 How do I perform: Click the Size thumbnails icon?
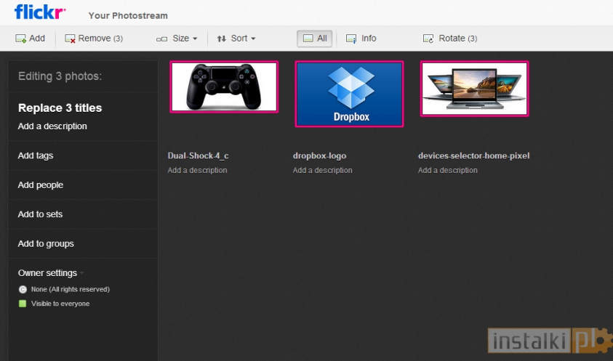161,38
